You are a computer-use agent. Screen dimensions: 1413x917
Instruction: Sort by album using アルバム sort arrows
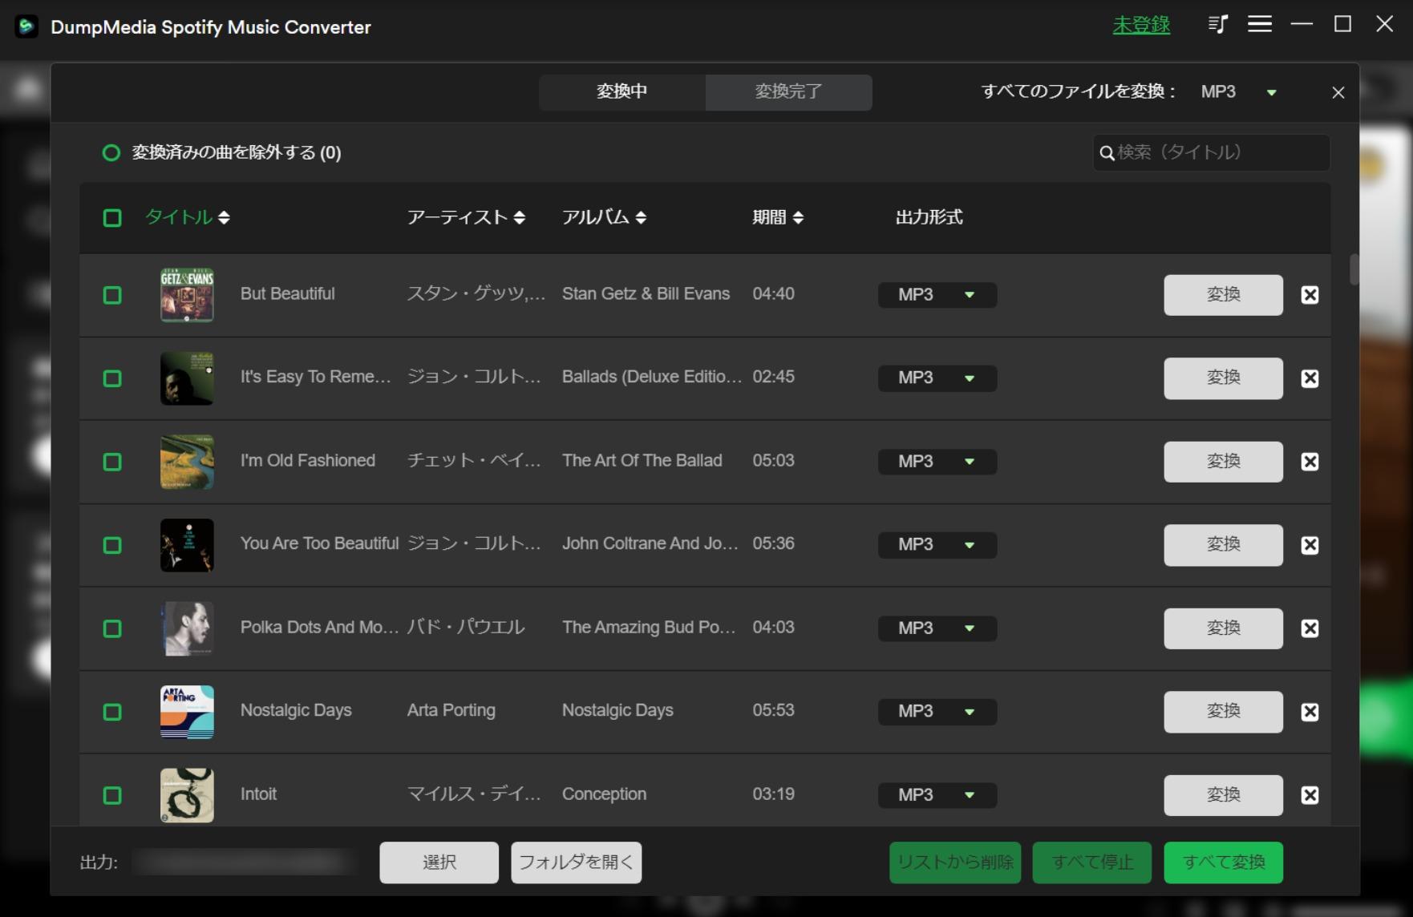tap(640, 217)
